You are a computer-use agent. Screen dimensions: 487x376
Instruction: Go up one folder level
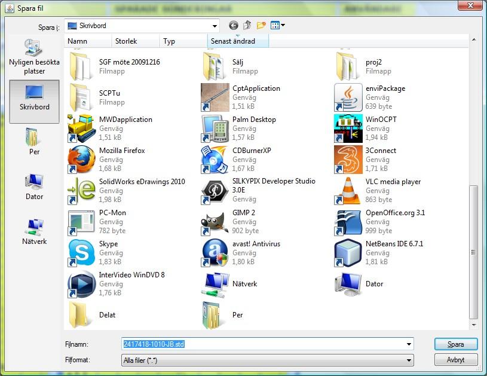coord(247,25)
